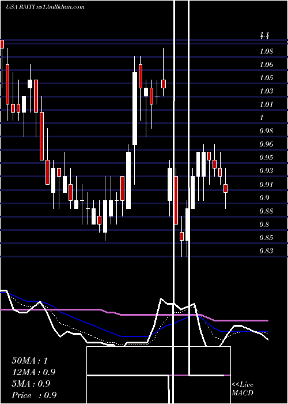The width and height of the screenshot is (288, 404).
Task: Select the 1.01 price axis label
Action: pos(266,104)
